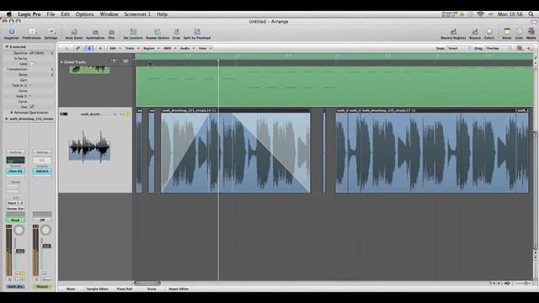This screenshot has width=539, height=303.
Task: Open the left tool menu icon
Action: click(520, 49)
